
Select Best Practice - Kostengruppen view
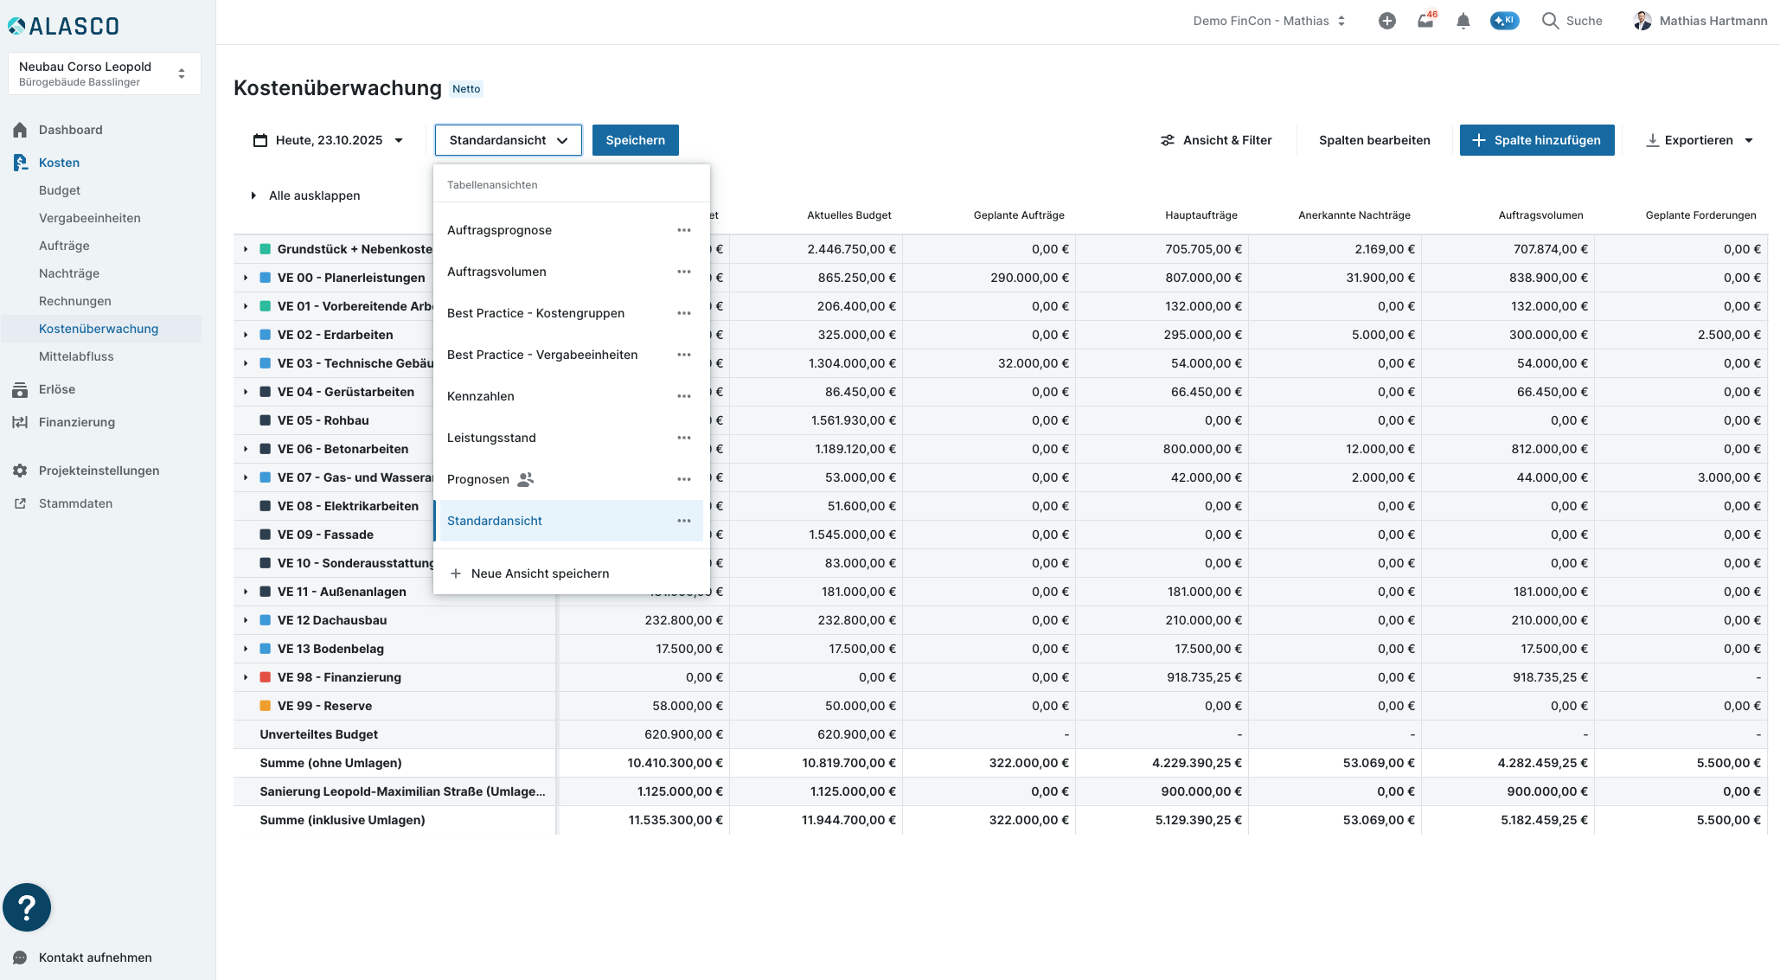coord(535,313)
